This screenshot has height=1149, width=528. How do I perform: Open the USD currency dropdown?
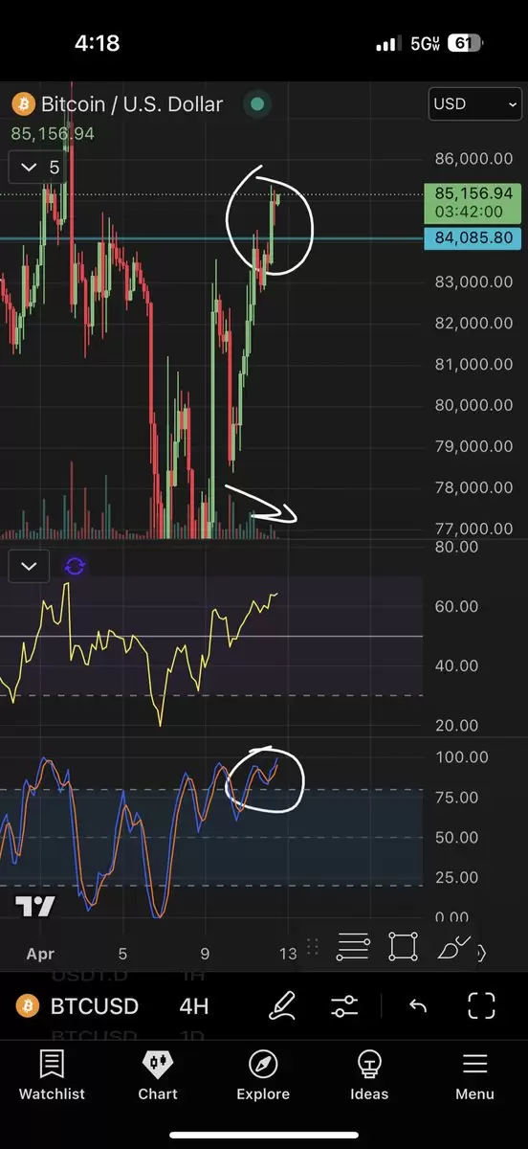[475, 104]
